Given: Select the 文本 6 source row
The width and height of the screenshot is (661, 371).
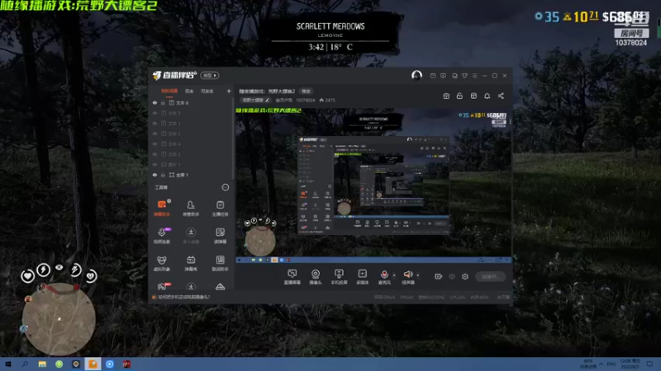Looking at the screenshot, I should point(191,102).
